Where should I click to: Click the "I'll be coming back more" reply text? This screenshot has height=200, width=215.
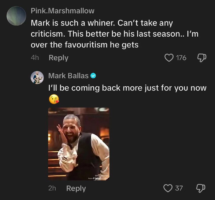(127, 88)
